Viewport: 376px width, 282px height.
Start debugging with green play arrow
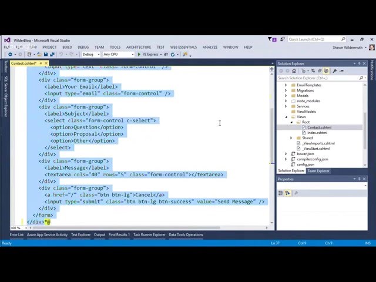139,55
